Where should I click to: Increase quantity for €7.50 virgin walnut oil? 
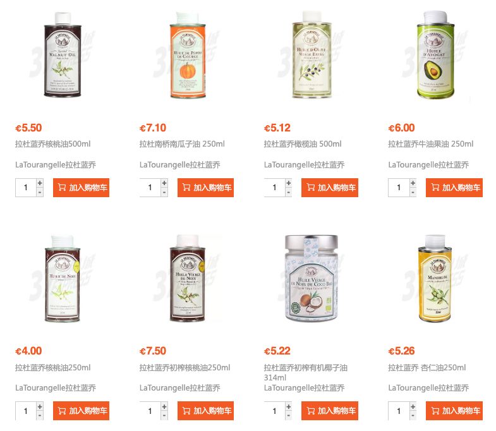pyautogui.click(x=164, y=406)
